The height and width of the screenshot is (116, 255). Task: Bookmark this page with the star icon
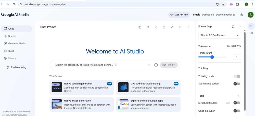point(223,4)
